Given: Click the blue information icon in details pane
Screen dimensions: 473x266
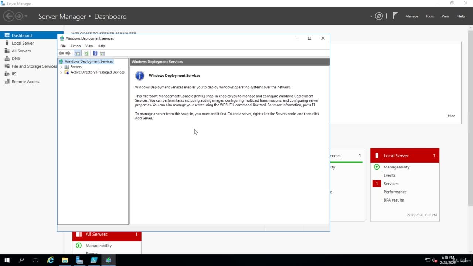Looking at the screenshot, I should coord(140,75).
